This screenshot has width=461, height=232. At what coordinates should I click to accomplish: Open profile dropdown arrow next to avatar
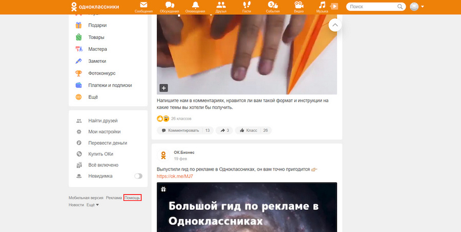(423, 7)
